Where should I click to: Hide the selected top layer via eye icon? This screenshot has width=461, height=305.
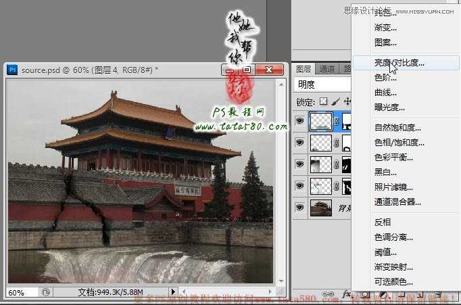(x=299, y=120)
